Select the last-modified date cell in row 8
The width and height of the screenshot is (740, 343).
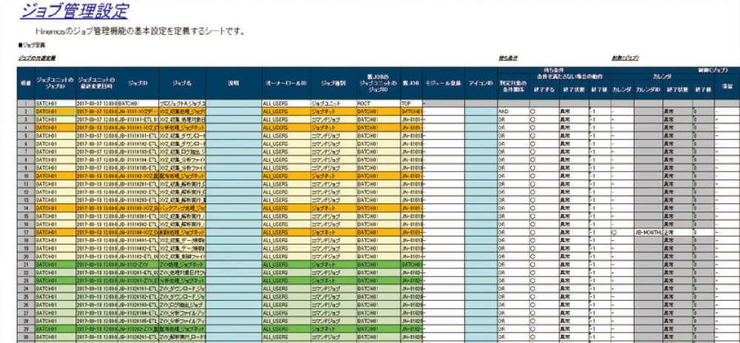tap(96, 160)
